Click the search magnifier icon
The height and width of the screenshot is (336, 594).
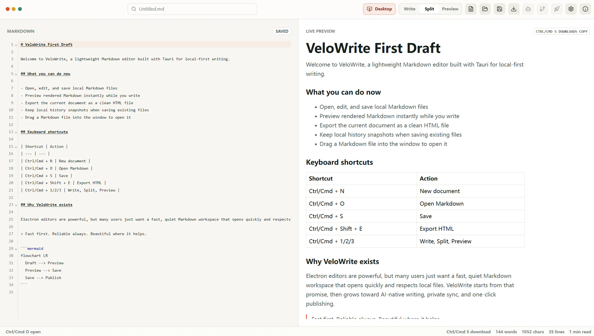click(134, 9)
